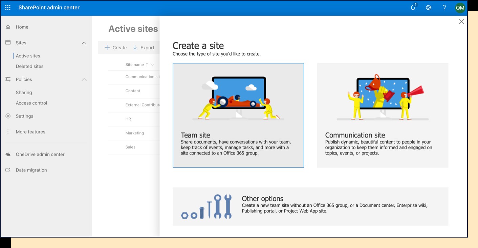Viewport: 478px width, 248px height.
Task: Collapse the Policies section chevron
Action: pyautogui.click(x=84, y=80)
